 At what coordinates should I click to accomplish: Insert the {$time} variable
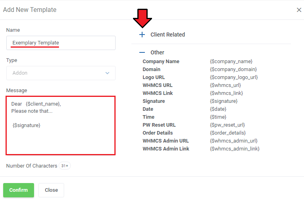pyautogui.click(x=218, y=117)
